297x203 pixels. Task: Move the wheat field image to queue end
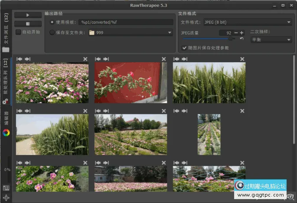[184, 59]
